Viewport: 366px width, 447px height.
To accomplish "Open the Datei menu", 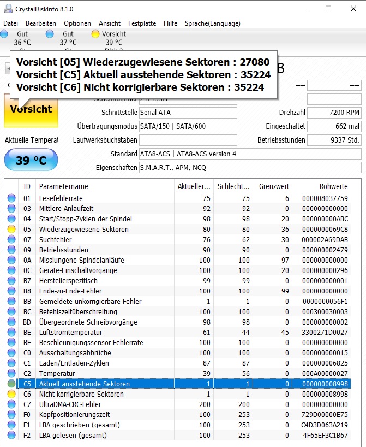I will [x=10, y=23].
